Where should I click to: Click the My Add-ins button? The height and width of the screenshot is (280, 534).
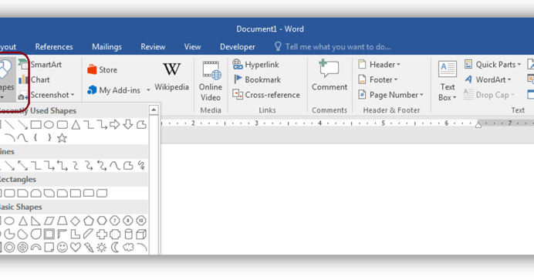(x=113, y=90)
